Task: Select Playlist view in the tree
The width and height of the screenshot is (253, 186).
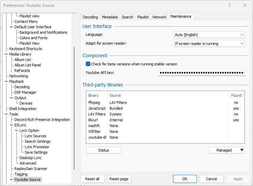Action: (x=29, y=16)
